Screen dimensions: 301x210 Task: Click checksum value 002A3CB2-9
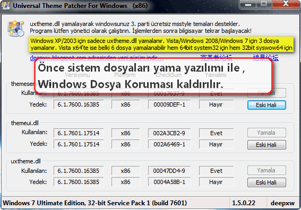169,133
